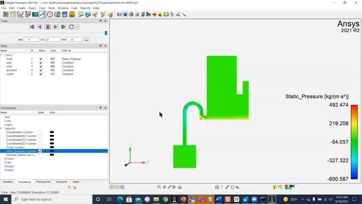
Task: Click the reset view dial icon below viewport
Action: point(217,187)
